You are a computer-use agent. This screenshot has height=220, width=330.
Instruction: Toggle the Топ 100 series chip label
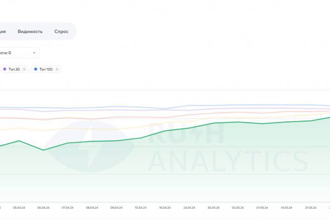(x=46, y=69)
